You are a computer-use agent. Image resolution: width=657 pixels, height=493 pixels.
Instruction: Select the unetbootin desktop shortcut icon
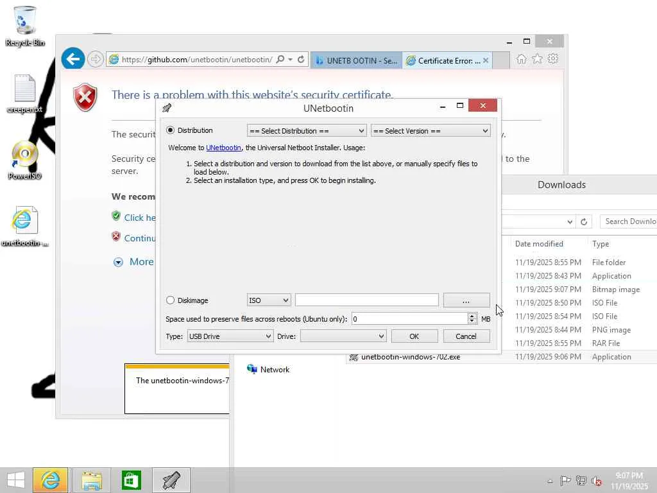25,226
